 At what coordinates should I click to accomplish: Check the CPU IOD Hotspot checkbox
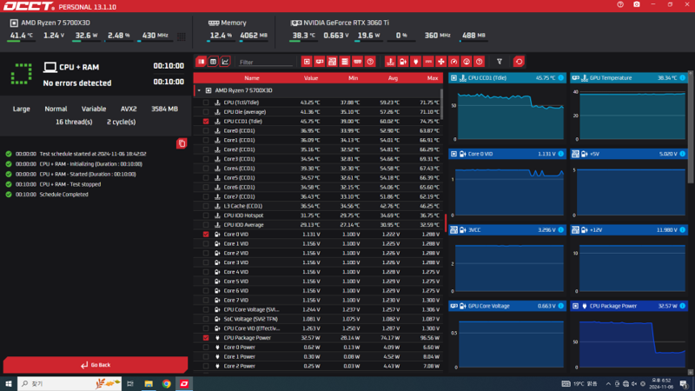206,215
